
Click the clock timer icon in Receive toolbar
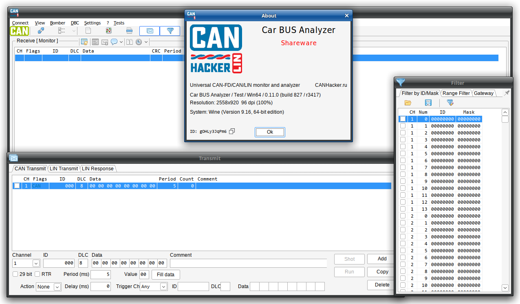click(139, 42)
